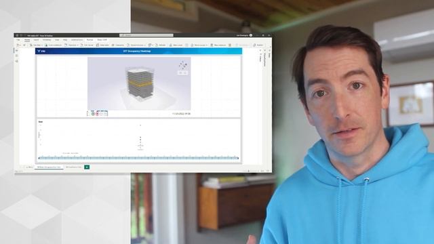Open the Data hub dropdown

[71, 45]
